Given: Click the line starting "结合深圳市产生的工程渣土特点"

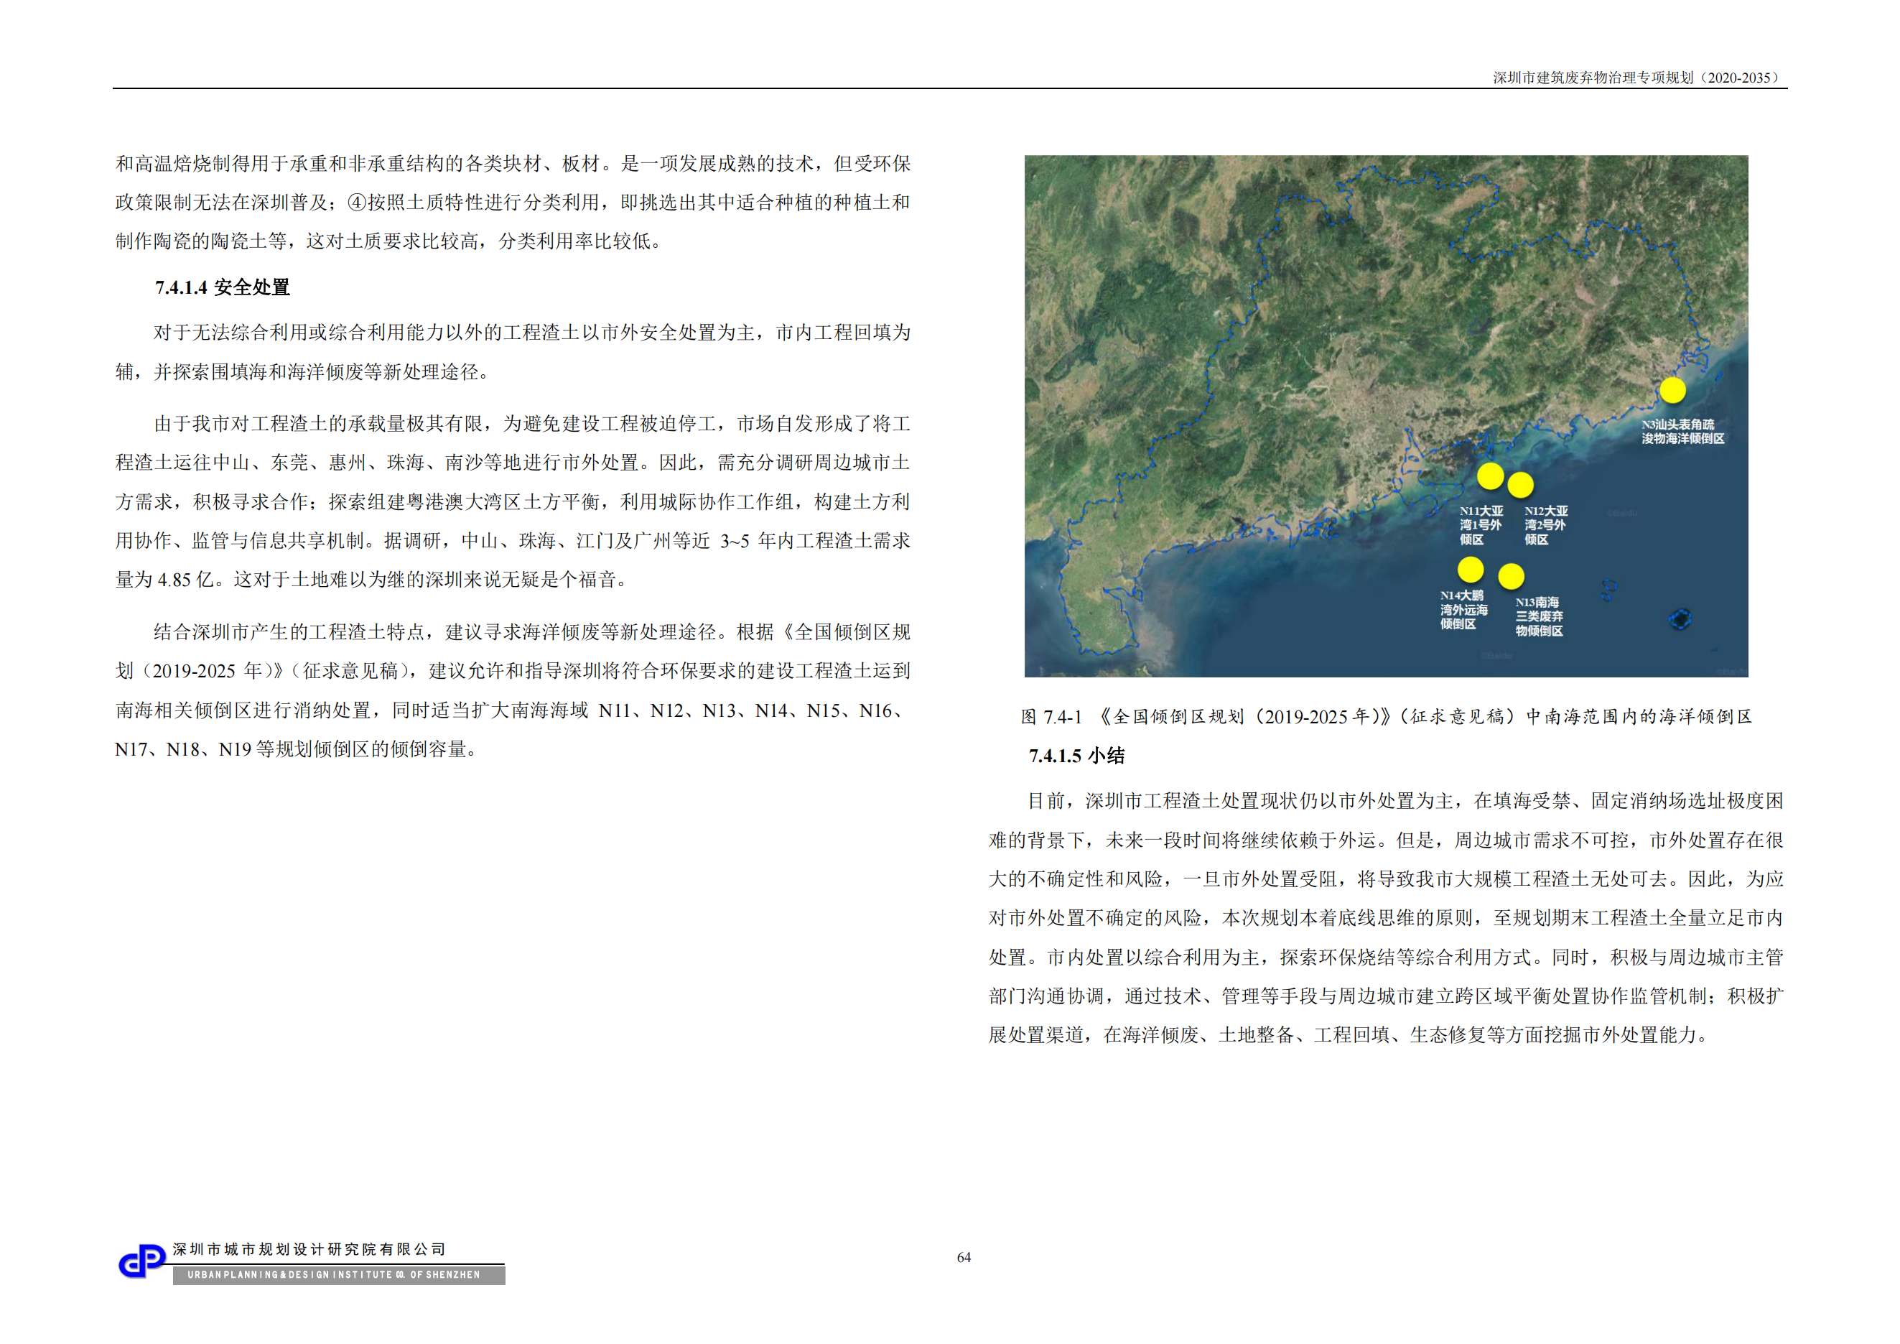Looking at the screenshot, I should (531, 632).
